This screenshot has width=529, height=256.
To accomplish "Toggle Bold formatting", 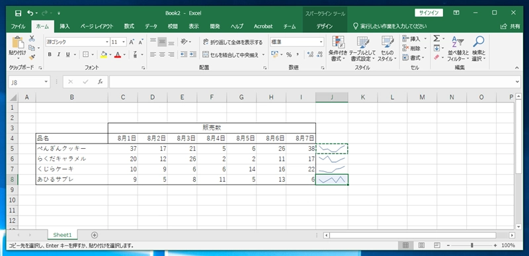I will point(50,54).
